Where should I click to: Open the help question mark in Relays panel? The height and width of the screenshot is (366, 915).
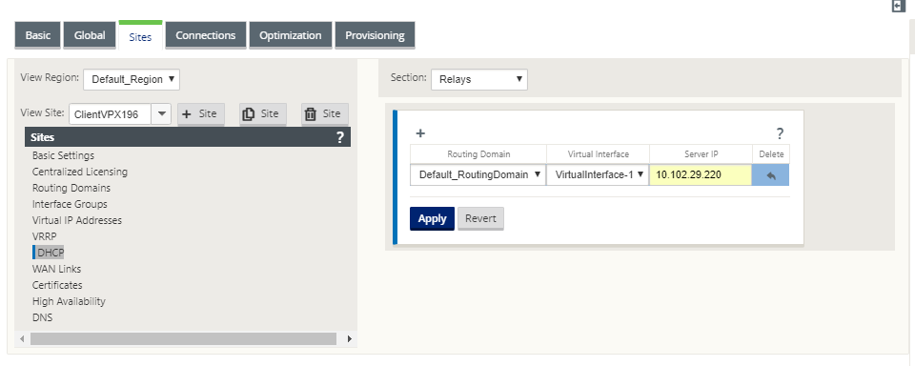[780, 133]
